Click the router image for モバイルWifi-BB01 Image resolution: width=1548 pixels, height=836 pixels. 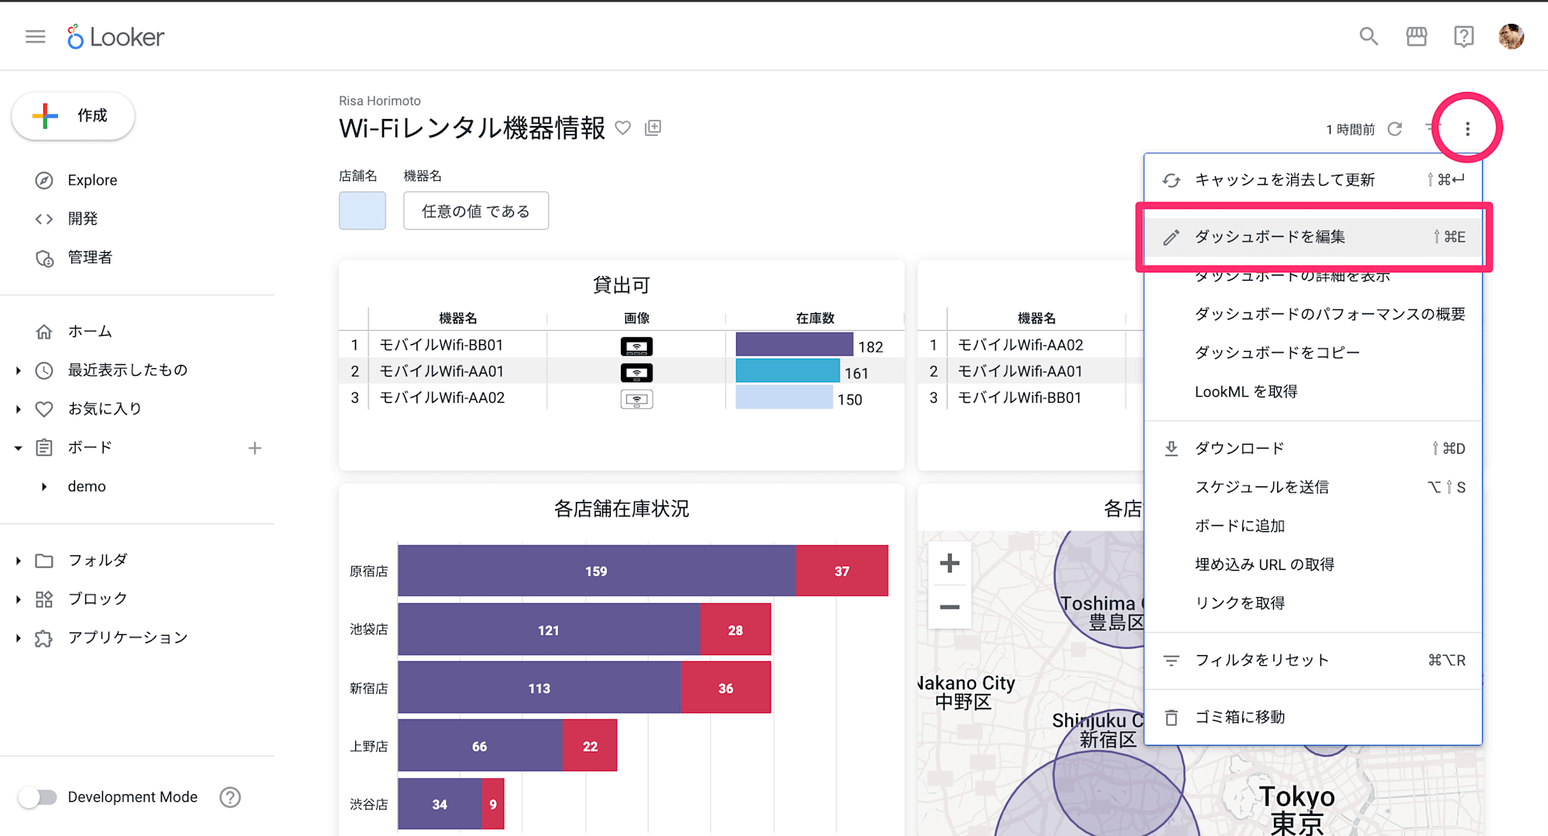tap(636, 346)
